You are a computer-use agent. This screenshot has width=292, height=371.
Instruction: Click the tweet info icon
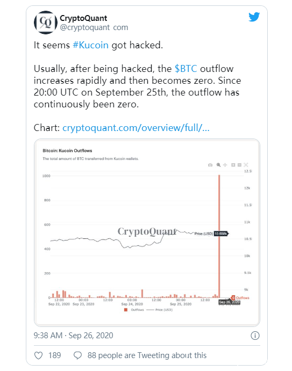(255, 336)
